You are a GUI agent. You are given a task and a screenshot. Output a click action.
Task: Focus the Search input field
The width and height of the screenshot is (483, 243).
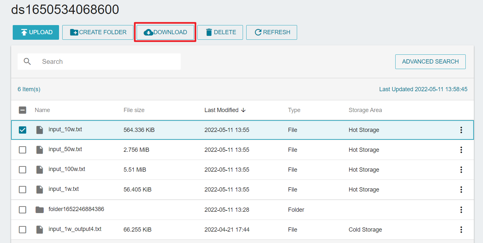tap(99, 62)
